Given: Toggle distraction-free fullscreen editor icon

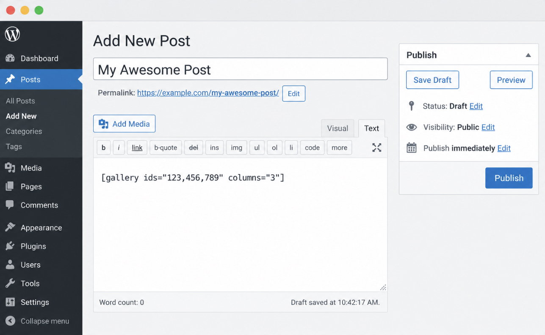Looking at the screenshot, I should 376,147.
